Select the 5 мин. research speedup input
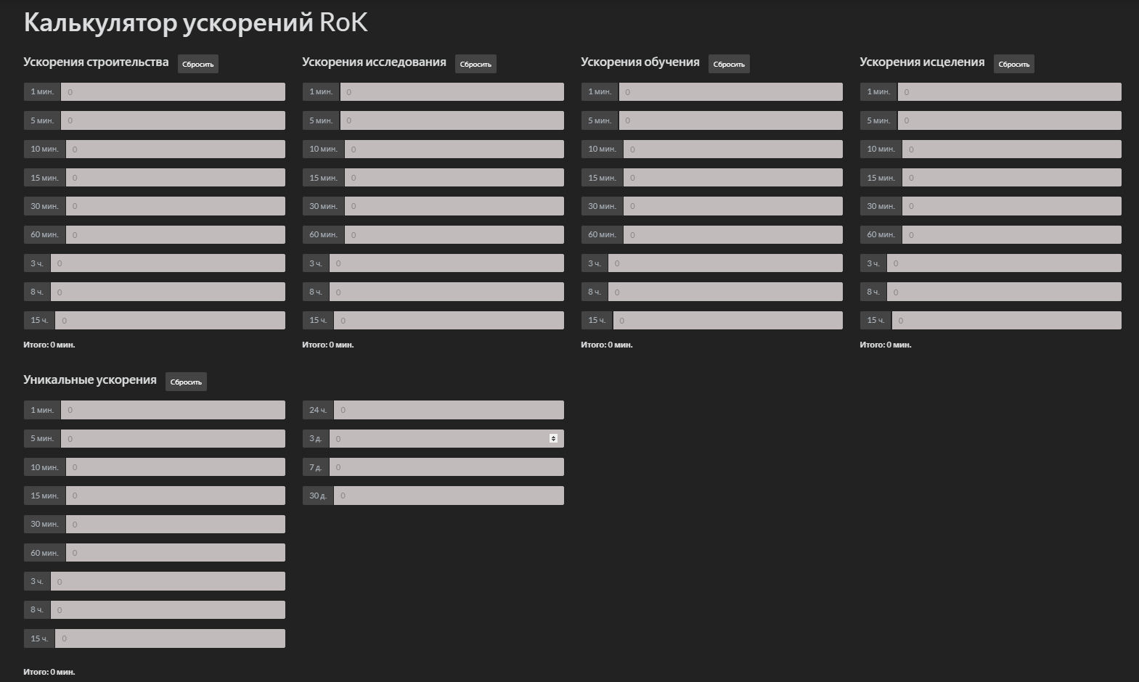1139x682 pixels. pyautogui.click(x=452, y=120)
